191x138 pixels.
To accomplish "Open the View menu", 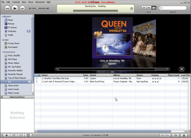I will (24, 2).
